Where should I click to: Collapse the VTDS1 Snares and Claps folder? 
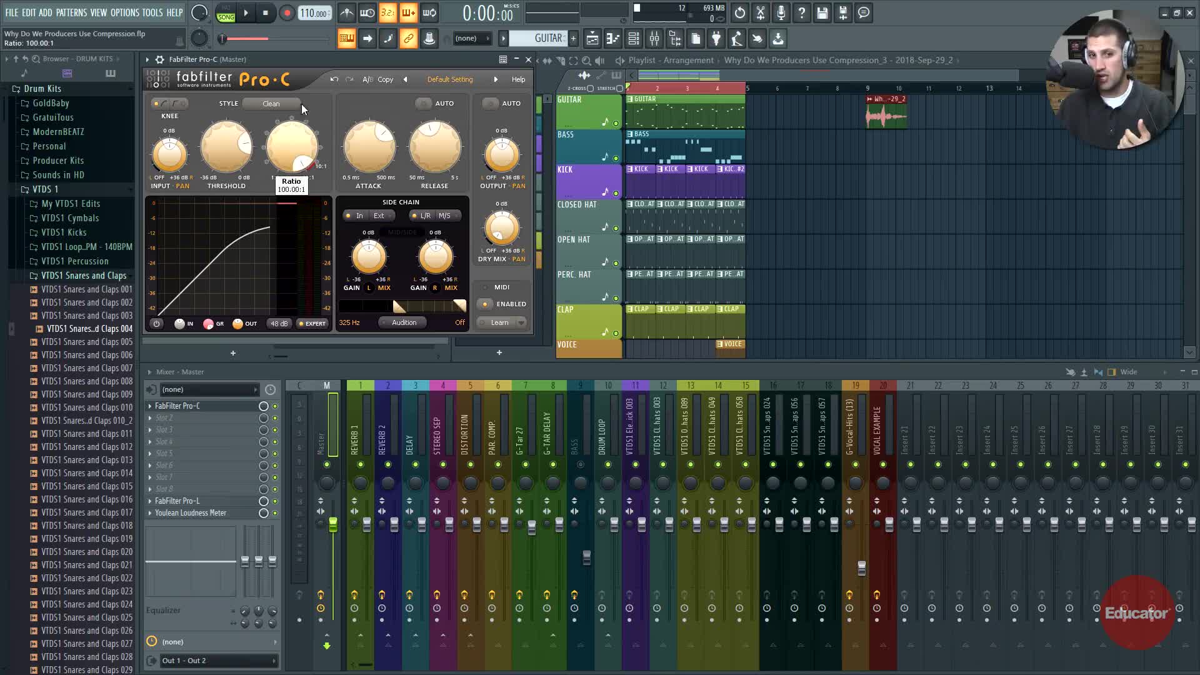coord(83,276)
